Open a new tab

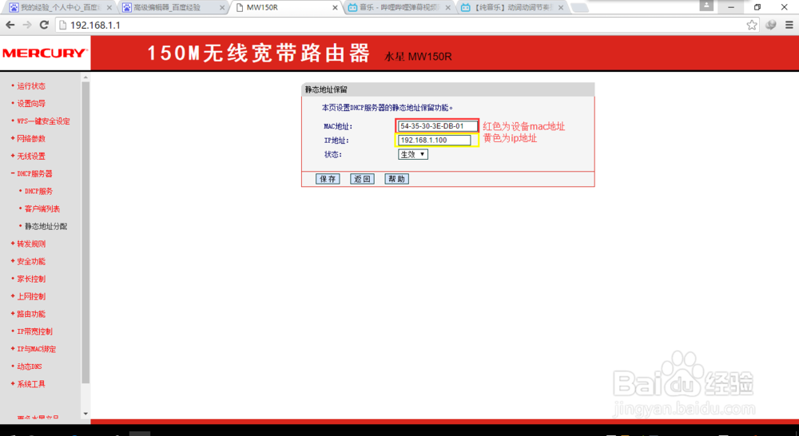click(x=578, y=8)
